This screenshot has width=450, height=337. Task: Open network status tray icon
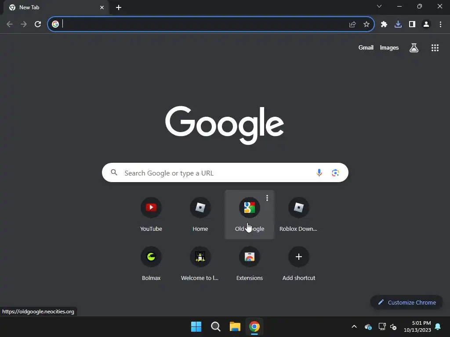click(x=382, y=326)
